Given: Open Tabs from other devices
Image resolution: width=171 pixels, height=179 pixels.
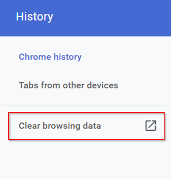Looking at the screenshot, I should [69, 85].
